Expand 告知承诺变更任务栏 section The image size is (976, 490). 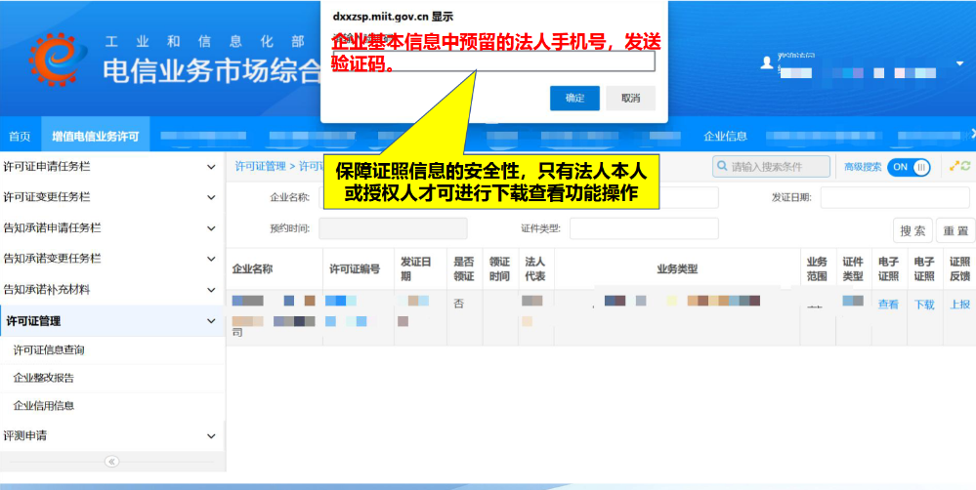coord(211,259)
